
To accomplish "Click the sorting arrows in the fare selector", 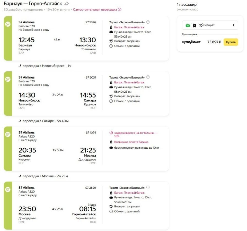I will coord(233,25).
